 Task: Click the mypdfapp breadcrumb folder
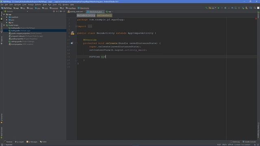[x=70, y=8]
